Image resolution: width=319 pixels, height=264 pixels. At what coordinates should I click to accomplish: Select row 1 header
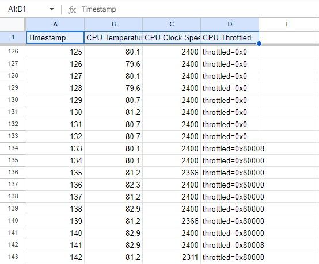point(13,37)
